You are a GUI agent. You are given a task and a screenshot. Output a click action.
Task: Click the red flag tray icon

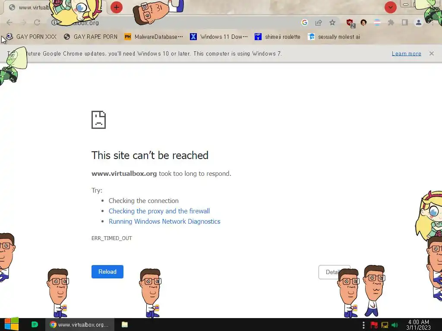[374, 325]
